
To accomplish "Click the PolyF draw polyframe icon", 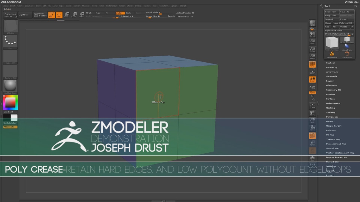I will (x=312, y=136).
